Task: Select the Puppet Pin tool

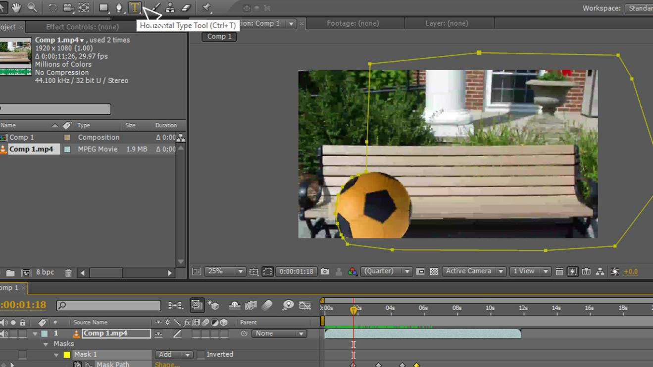Action: tap(206, 7)
